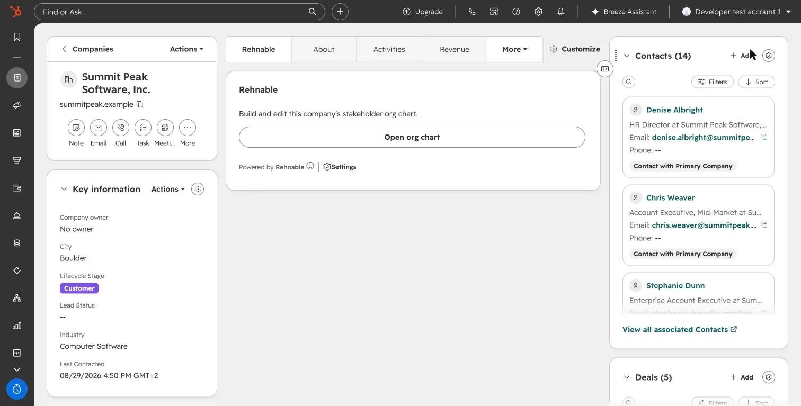Open Contacts card settings gear

tap(769, 56)
